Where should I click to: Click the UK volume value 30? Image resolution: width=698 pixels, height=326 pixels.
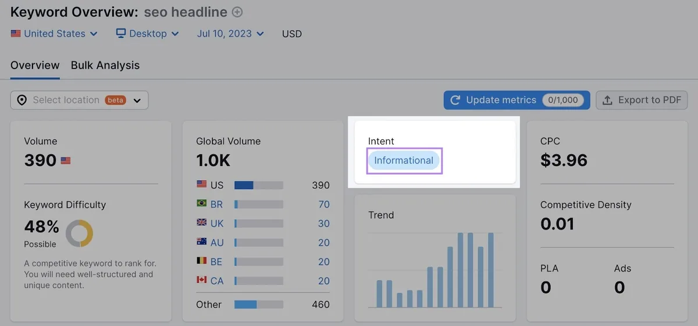324,224
